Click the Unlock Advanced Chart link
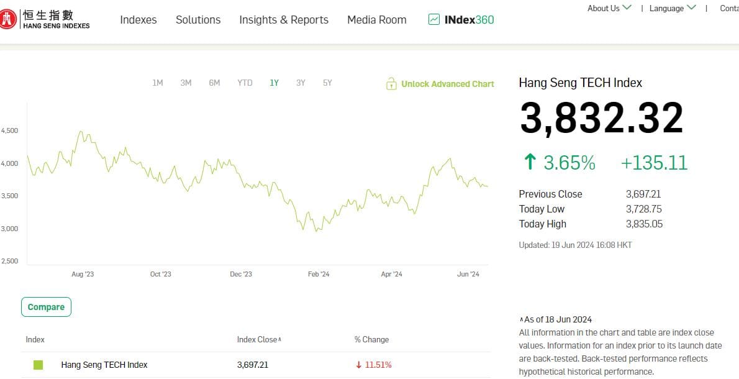The image size is (739, 379). coord(447,84)
